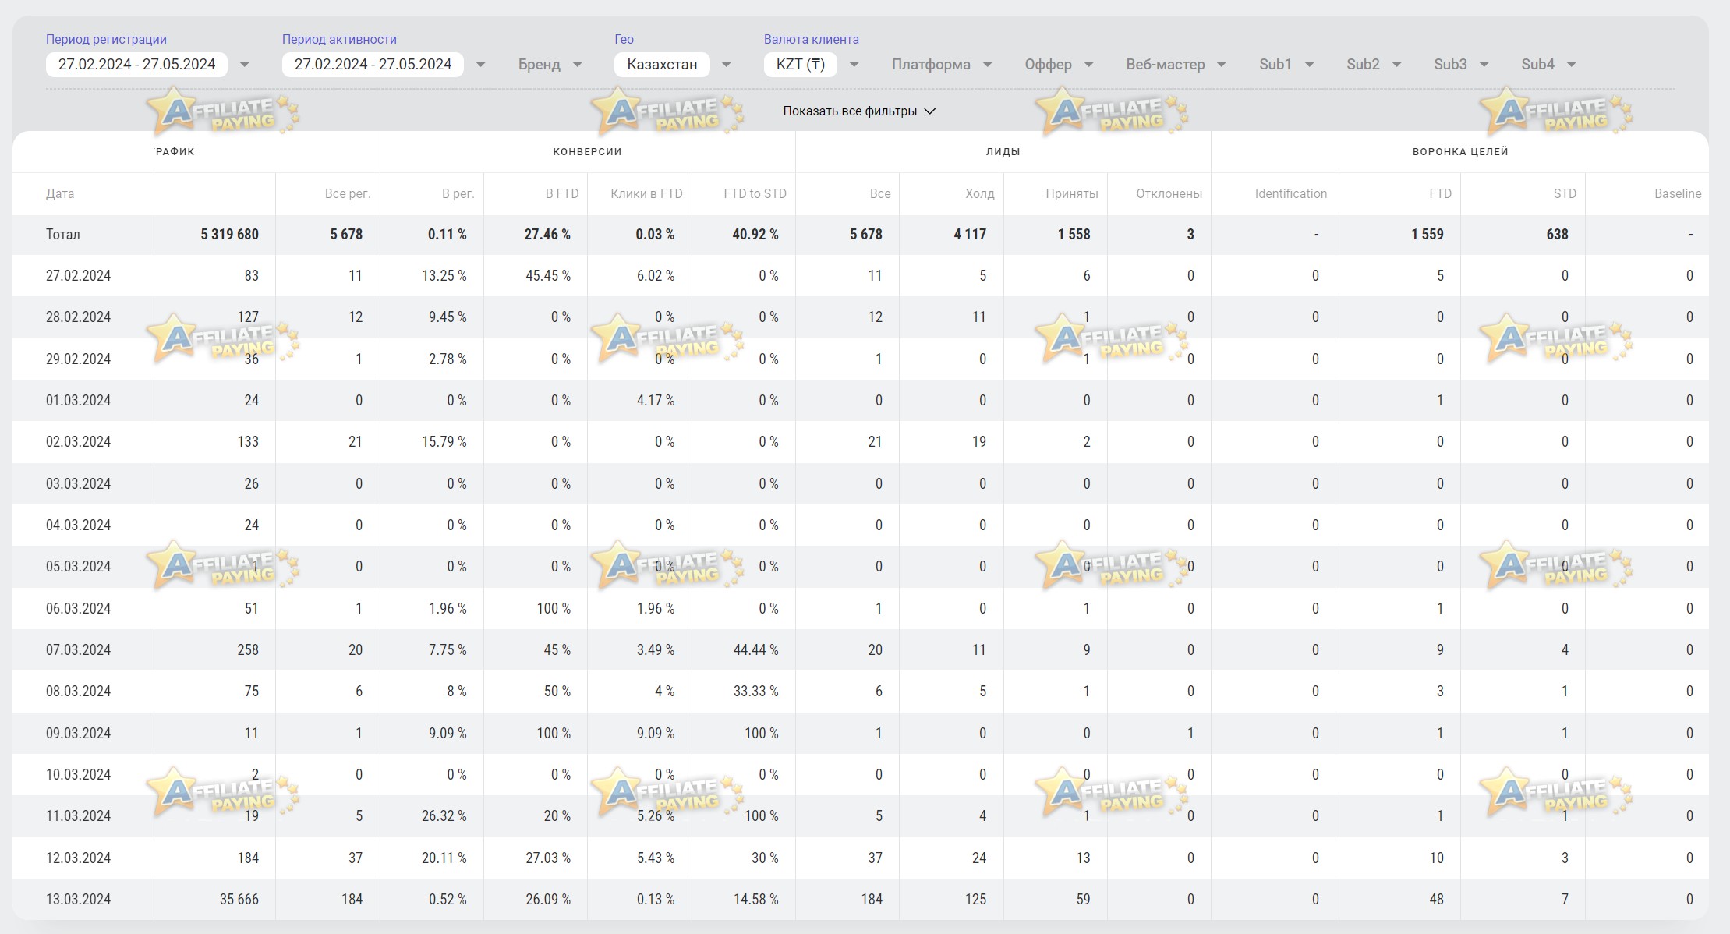Open the Веб-мастер filter dropdown
Image resolution: width=1730 pixels, height=934 pixels.
tap(1176, 65)
